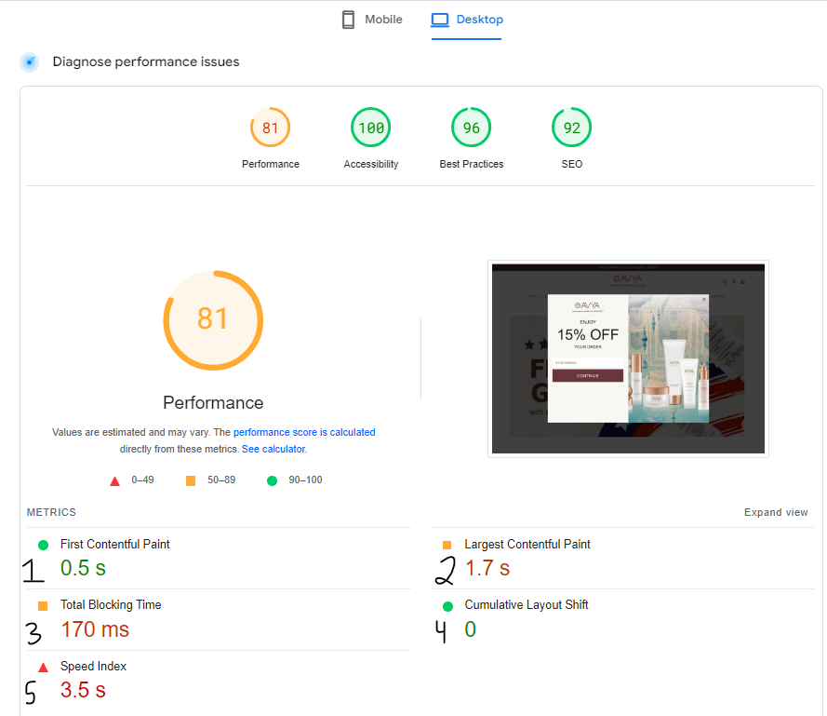Expand the Largest Contentful Paint metric
This screenshot has width=827, height=716.
coord(527,544)
